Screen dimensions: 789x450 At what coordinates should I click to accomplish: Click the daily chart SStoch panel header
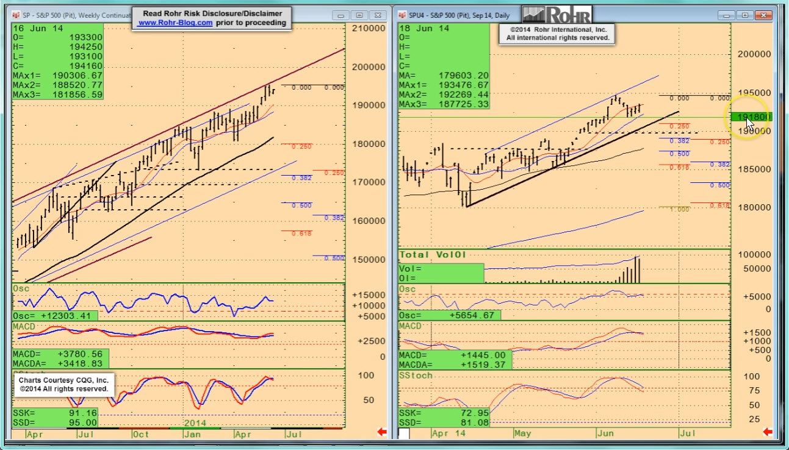tap(416, 375)
